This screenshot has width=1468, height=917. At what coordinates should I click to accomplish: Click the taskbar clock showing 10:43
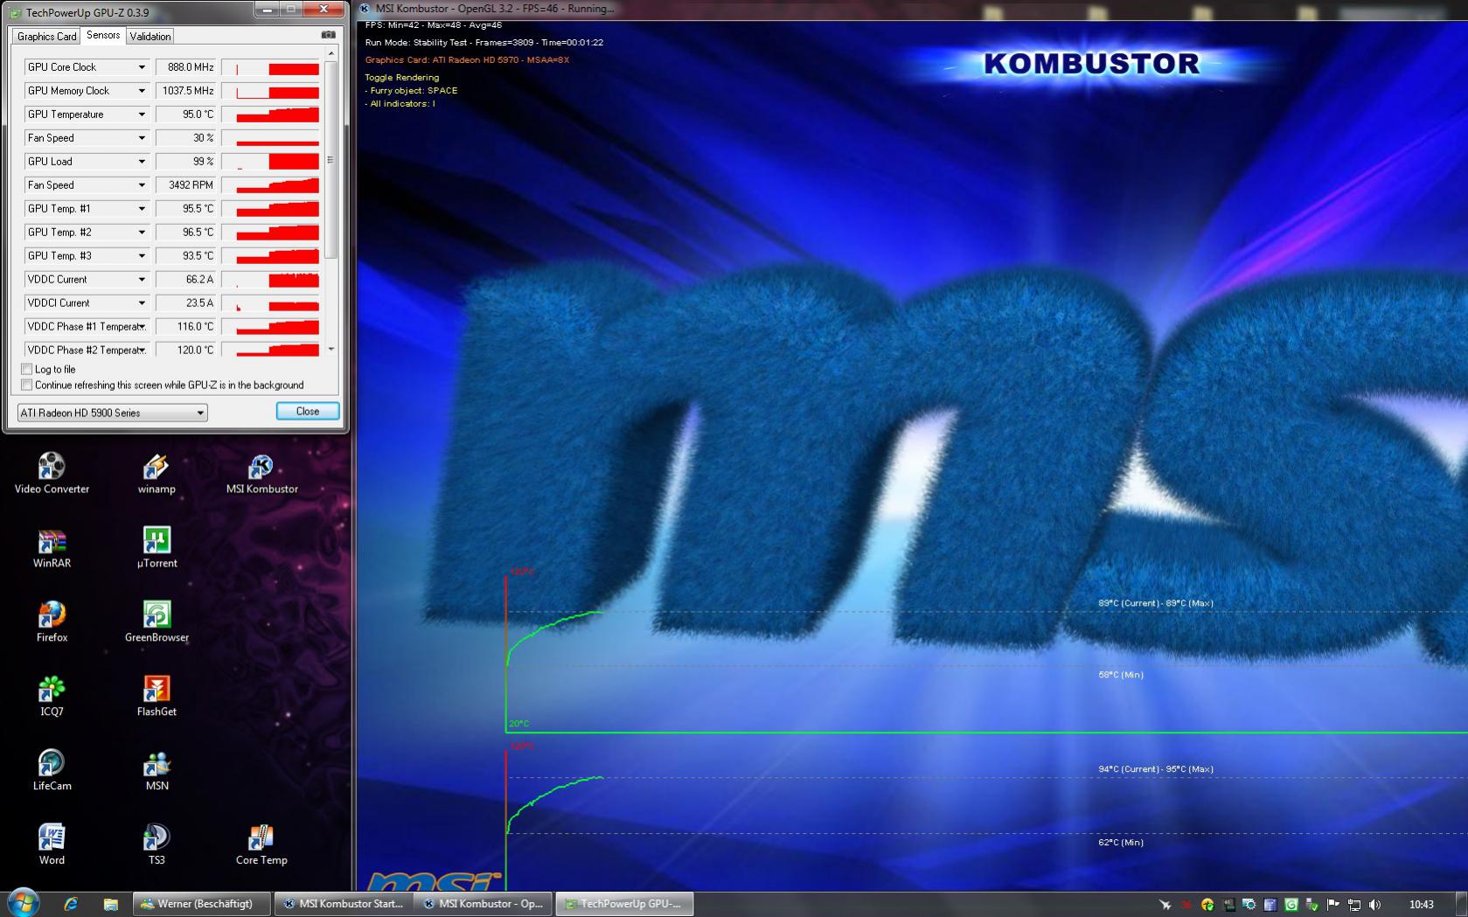[1422, 905]
